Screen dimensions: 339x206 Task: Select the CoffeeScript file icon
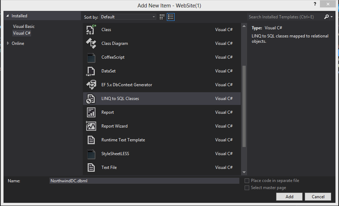pos(91,57)
